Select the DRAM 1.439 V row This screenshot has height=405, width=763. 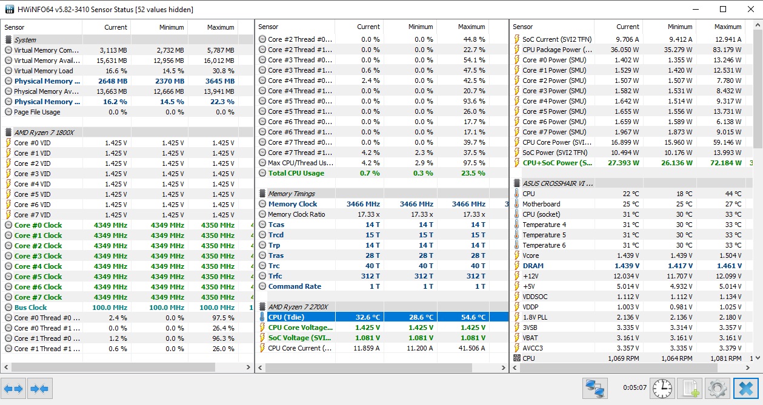(631, 266)
